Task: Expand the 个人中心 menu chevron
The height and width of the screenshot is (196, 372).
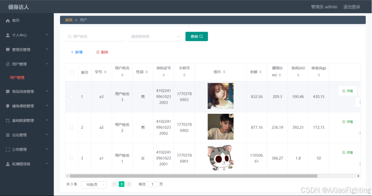Action: click(x=47, y=35)
